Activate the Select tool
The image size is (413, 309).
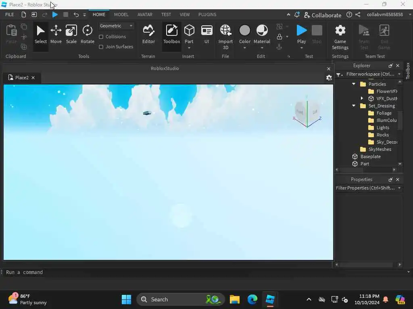[41, 35]
